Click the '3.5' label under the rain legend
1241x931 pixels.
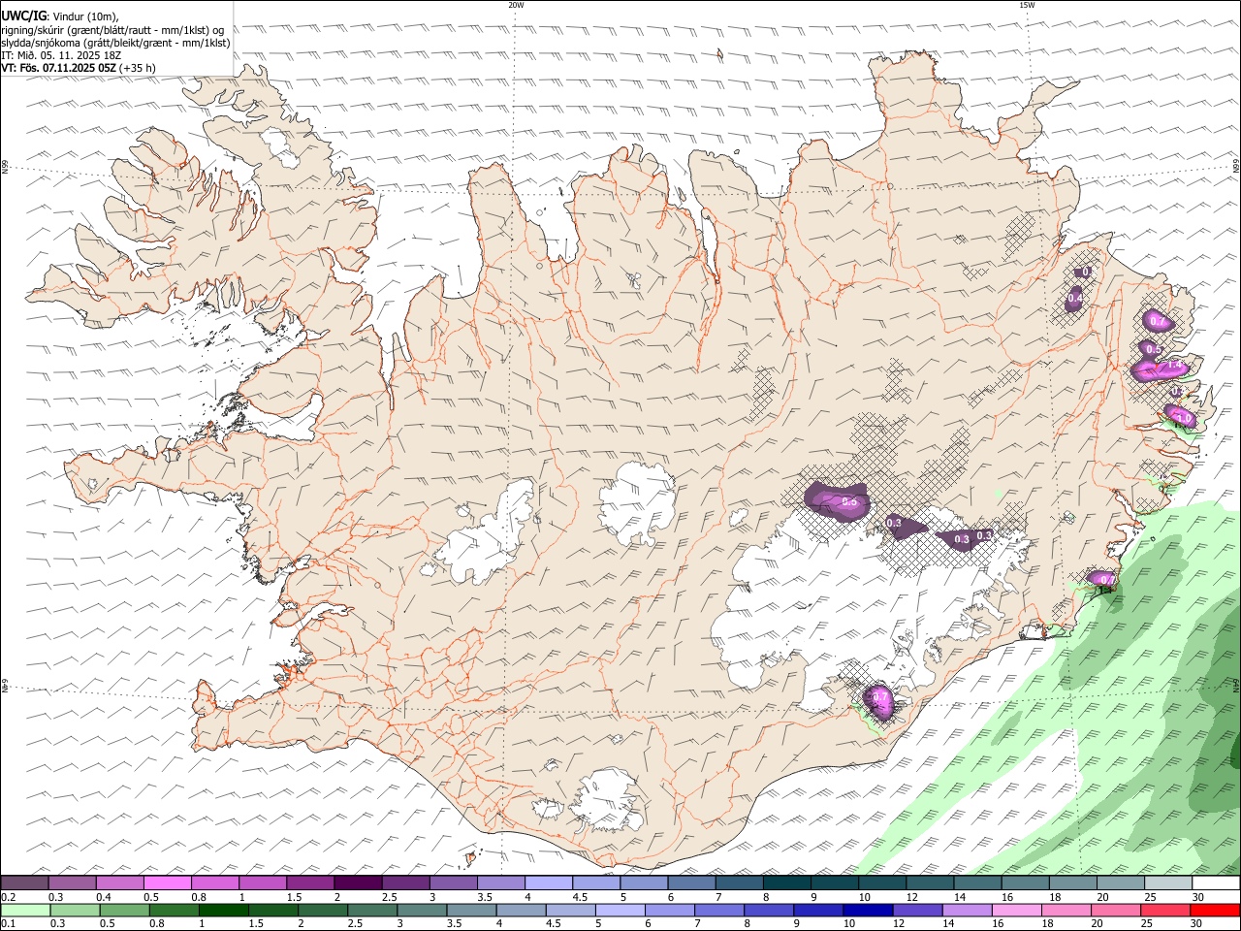(453, 924)
